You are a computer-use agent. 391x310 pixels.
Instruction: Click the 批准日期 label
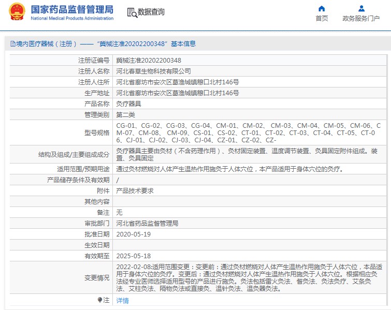tap(97, 234)
